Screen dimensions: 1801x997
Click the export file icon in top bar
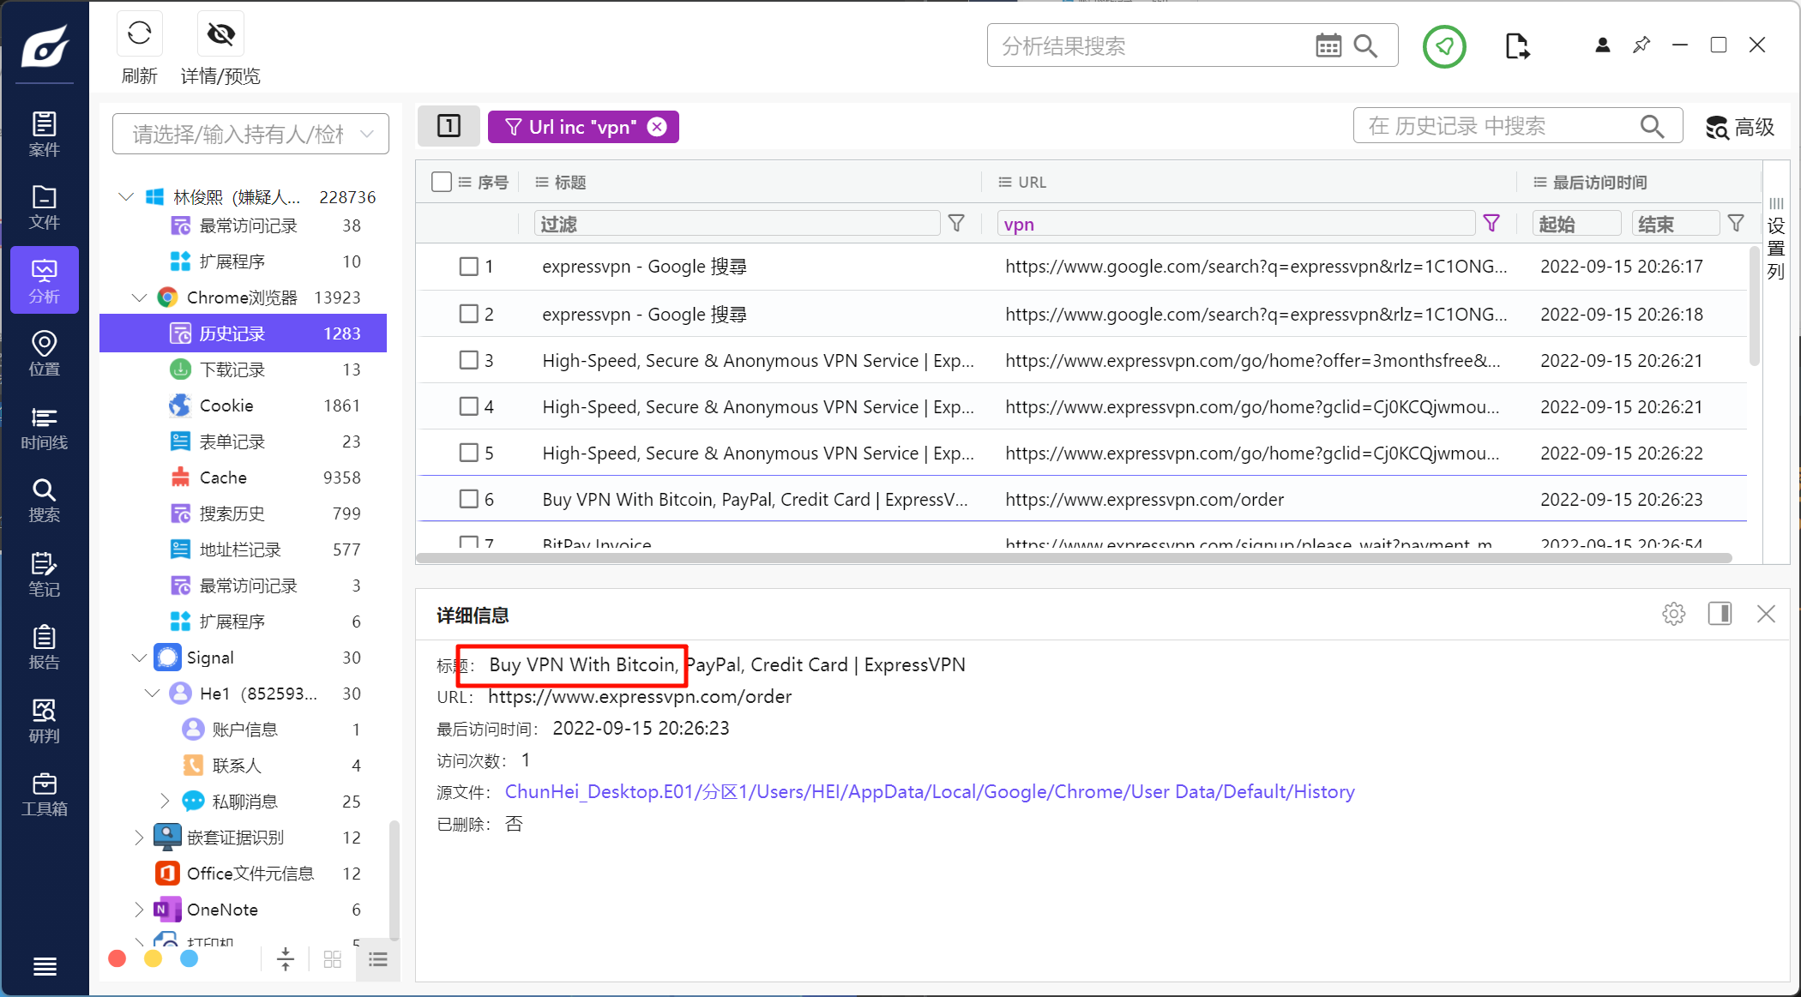[x=1516, y=45]
